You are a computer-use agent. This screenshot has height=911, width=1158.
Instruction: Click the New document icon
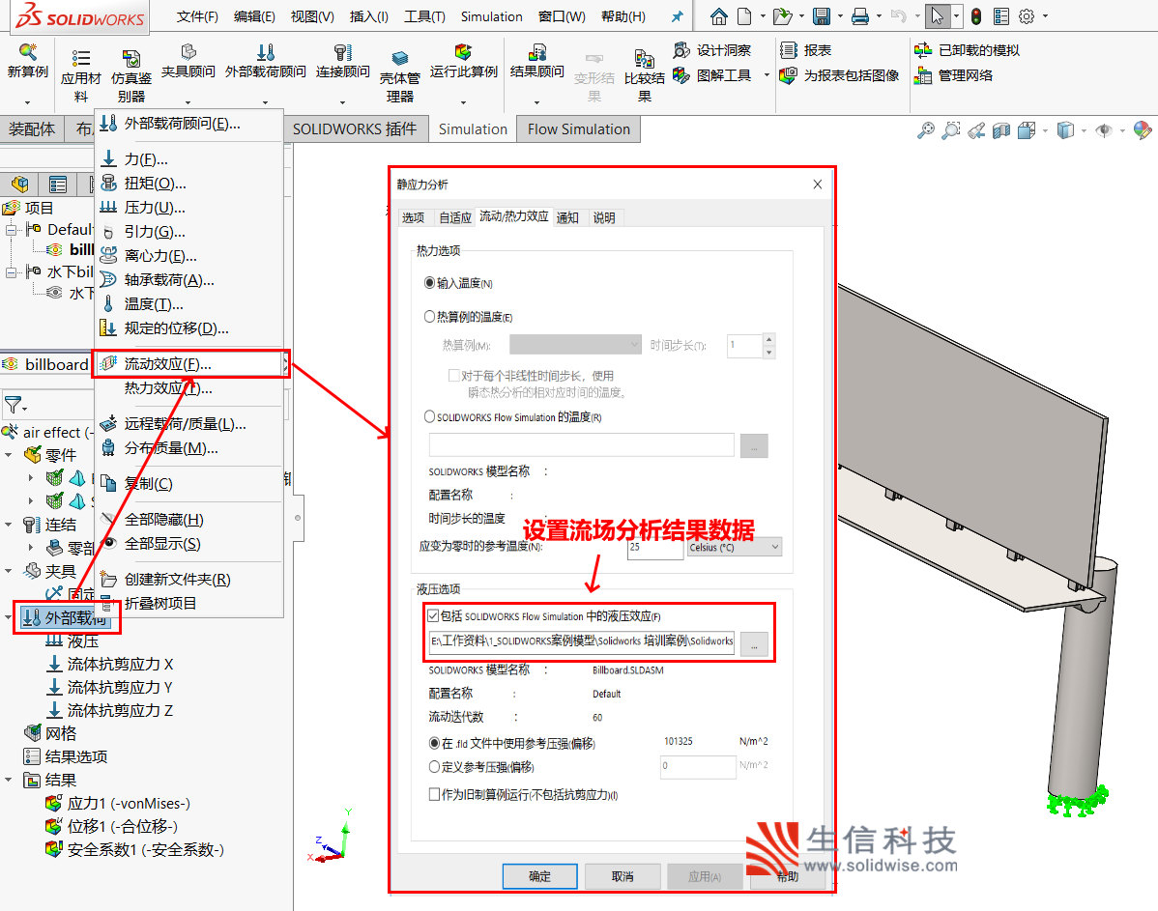(x=744, y=16)
